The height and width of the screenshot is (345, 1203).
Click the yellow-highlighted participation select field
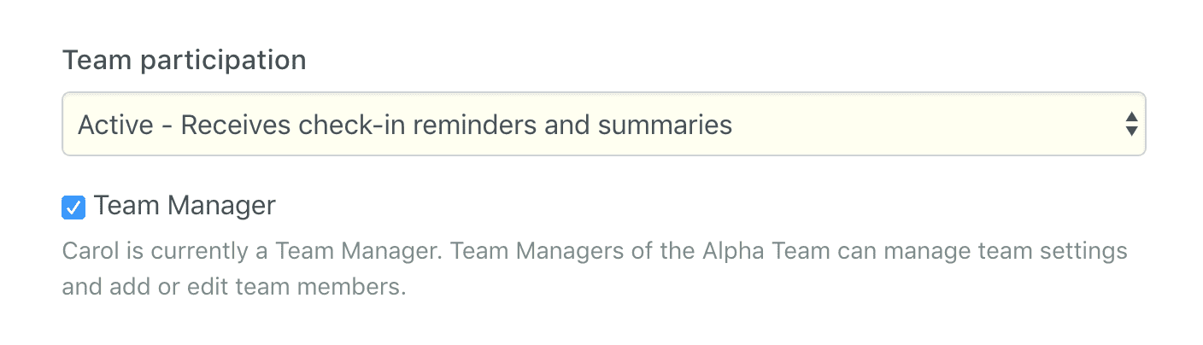coord(603,125)
